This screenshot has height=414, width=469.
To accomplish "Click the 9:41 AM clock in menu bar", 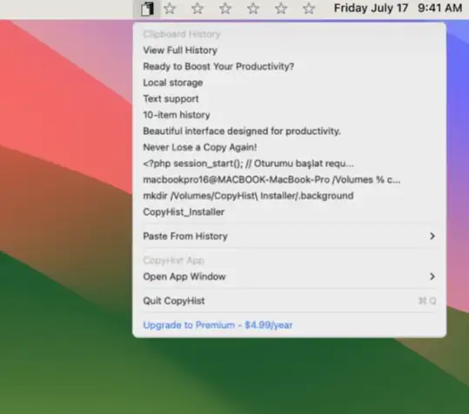I will click(x=439, y=8).
